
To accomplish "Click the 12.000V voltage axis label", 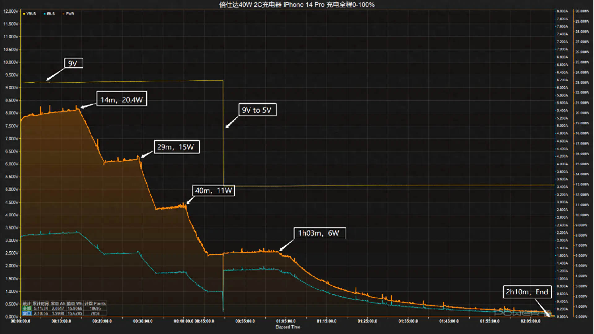I will click(x=11, y=11).
